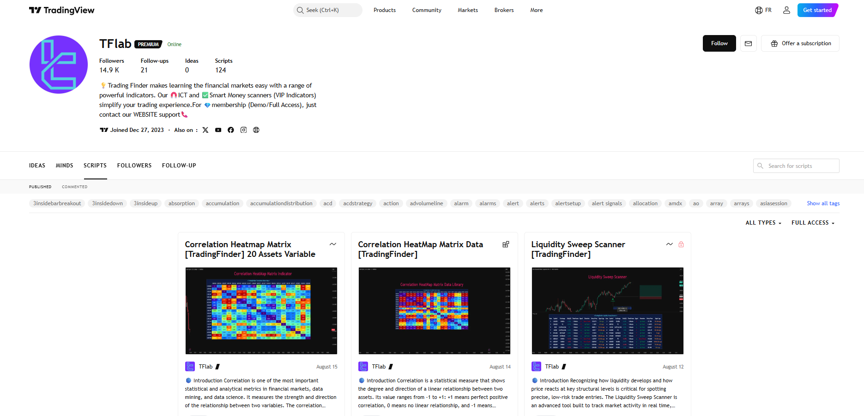Open the TradingView logo home link
Image resolution: width=864 pixels, height=416 pixels.
pos(61,10)
